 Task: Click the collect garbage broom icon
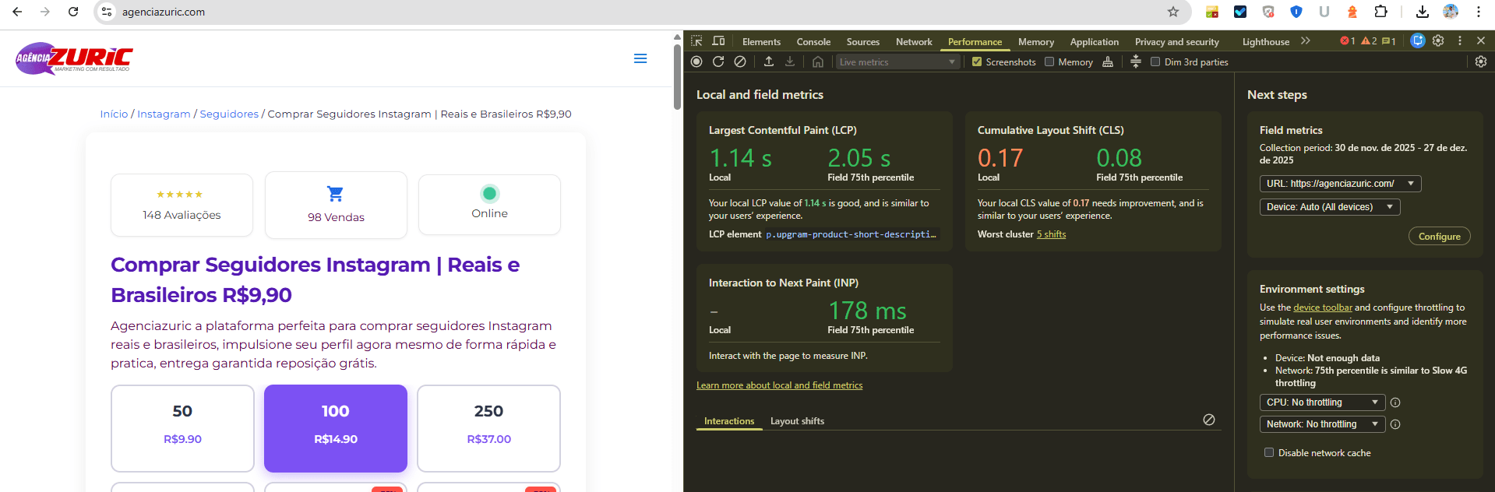click(1108, 61)
